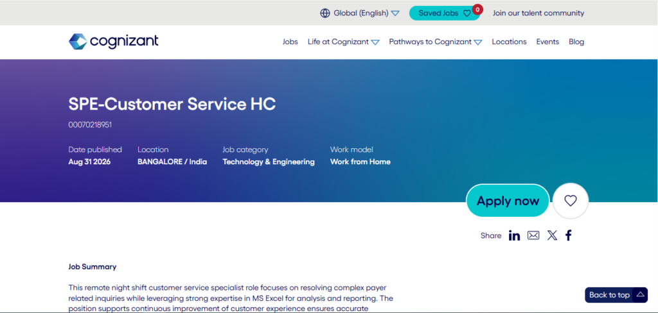Click the Apply now button

pos(508,201)
